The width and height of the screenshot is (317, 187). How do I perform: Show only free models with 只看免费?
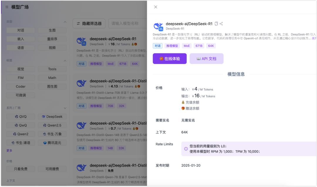click(x=21, y=169)
